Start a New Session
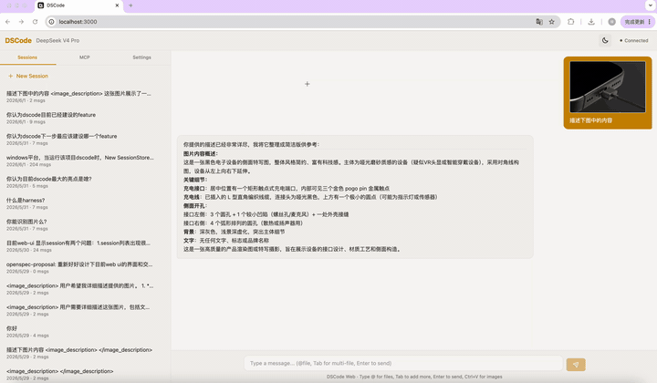 pos(28,77)
